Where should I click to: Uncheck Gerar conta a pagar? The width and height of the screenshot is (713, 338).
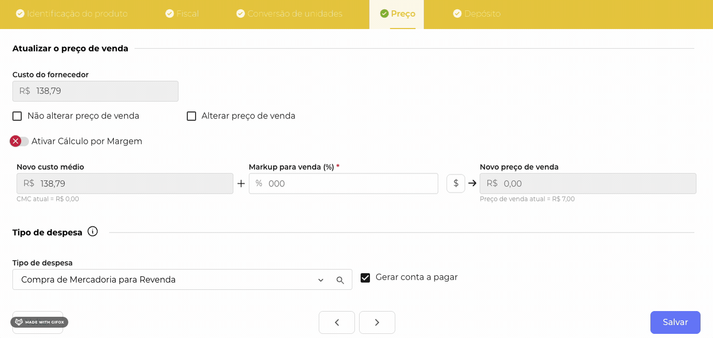(365, 277)
